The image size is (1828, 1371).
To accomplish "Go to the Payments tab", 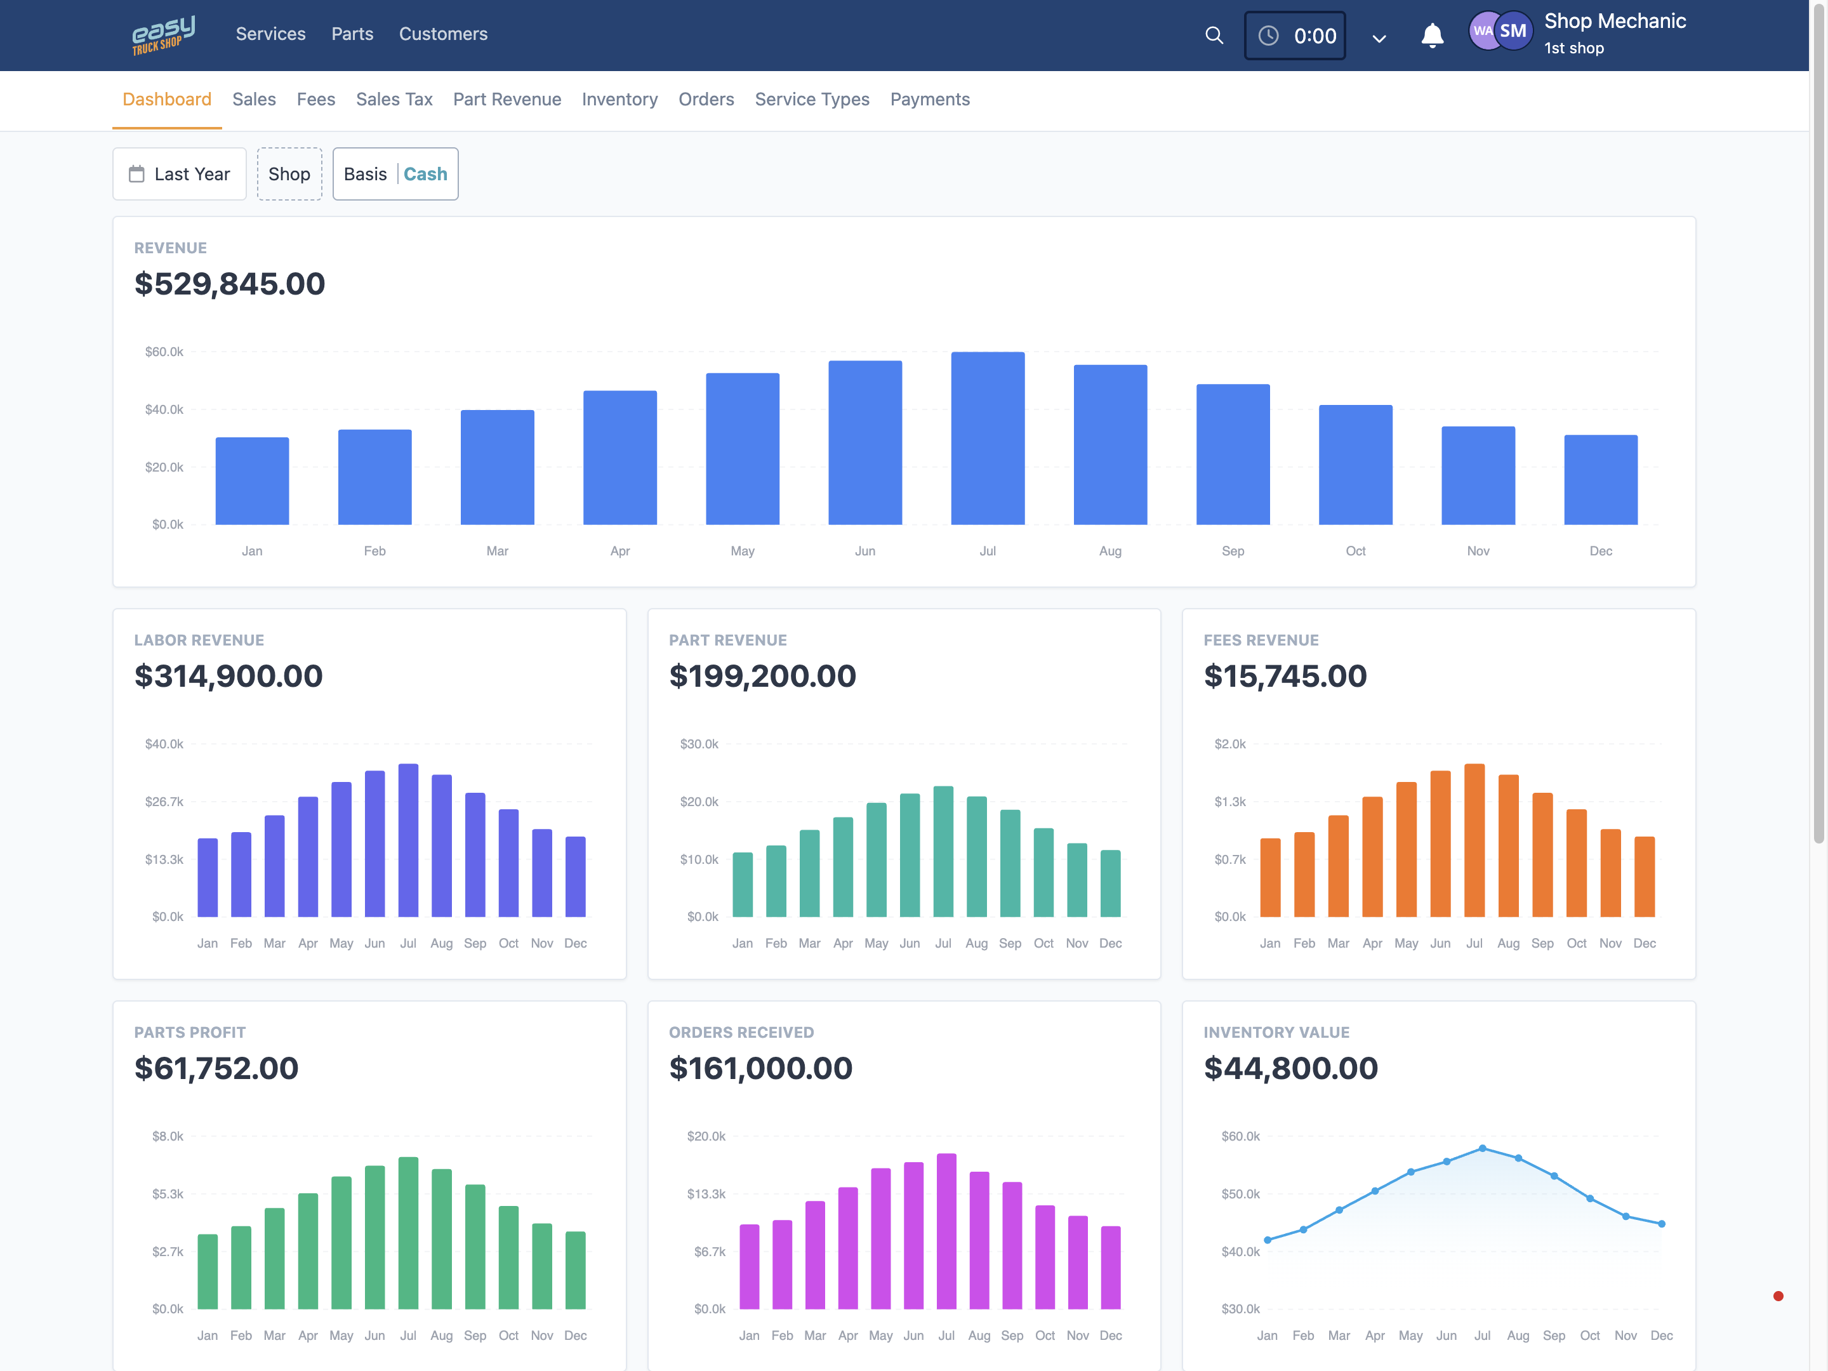I will pyautogui.click(x=930, y=99).
